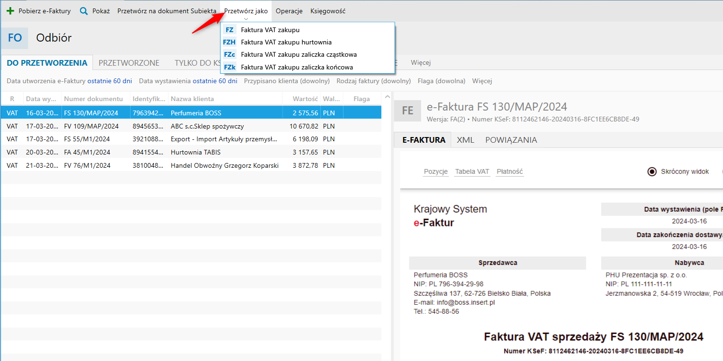
Task: Click the Nabywca section header
Action: tap(689, 263)
